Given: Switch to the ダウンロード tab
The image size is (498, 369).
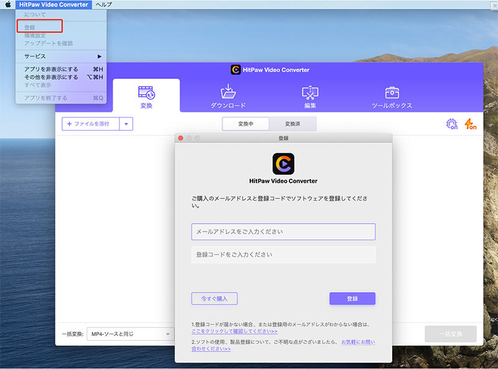Looking at the screenshot, I should (228, 96).
